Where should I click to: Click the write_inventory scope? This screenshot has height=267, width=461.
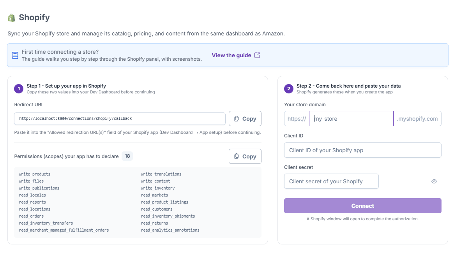[158, 188]
